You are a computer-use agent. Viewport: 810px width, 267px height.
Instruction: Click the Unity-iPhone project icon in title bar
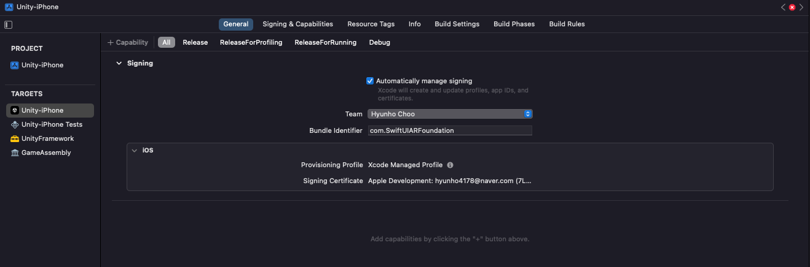(x=8, y=7)
